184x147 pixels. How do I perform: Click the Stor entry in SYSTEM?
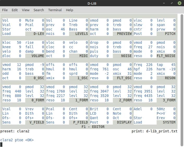click(x=138, y=118)
